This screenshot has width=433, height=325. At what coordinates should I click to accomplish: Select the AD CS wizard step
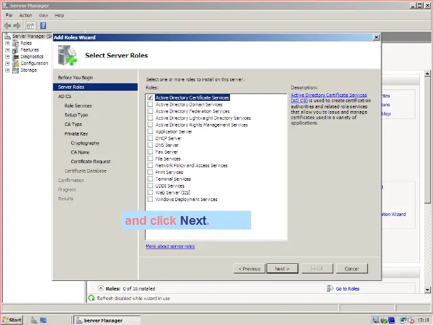tap(65, 96)
